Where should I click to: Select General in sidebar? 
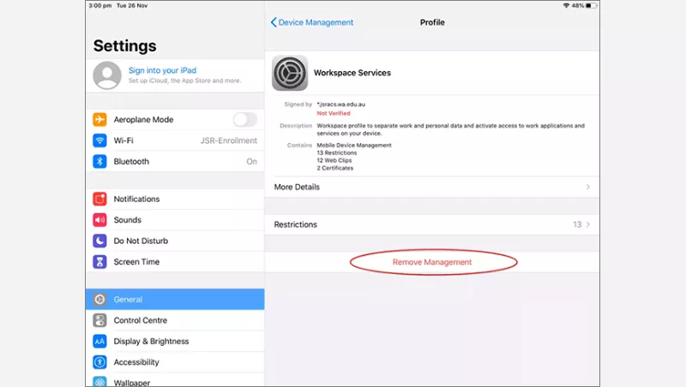click(x=175, y=299)
